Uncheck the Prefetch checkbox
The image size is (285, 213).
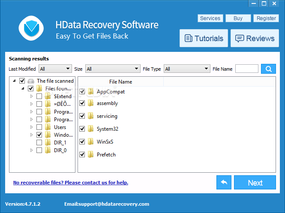82,154
